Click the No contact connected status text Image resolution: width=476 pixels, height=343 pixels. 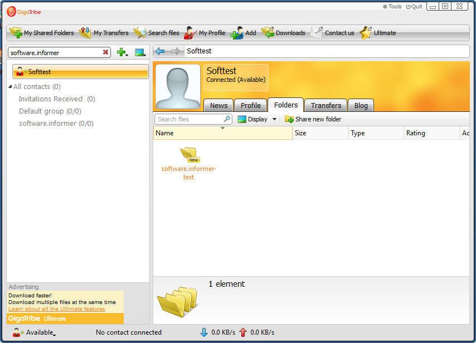coord(129,332)
